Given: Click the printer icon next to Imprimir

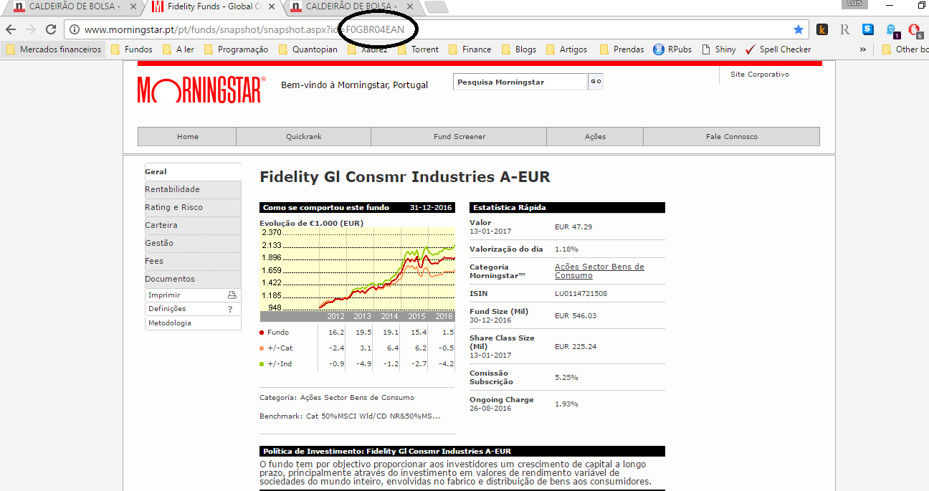Looking at the screenshot, I should coord(232,295).
